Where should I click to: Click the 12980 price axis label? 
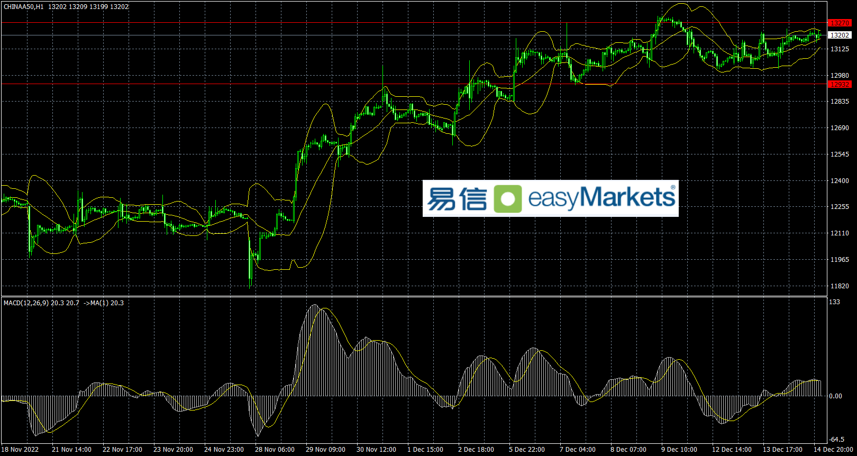point(840,76)
